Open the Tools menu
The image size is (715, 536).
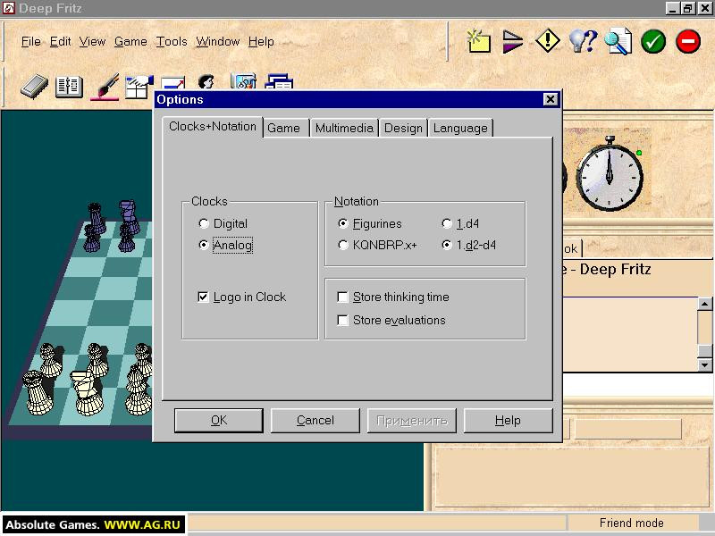coord(172,41)
